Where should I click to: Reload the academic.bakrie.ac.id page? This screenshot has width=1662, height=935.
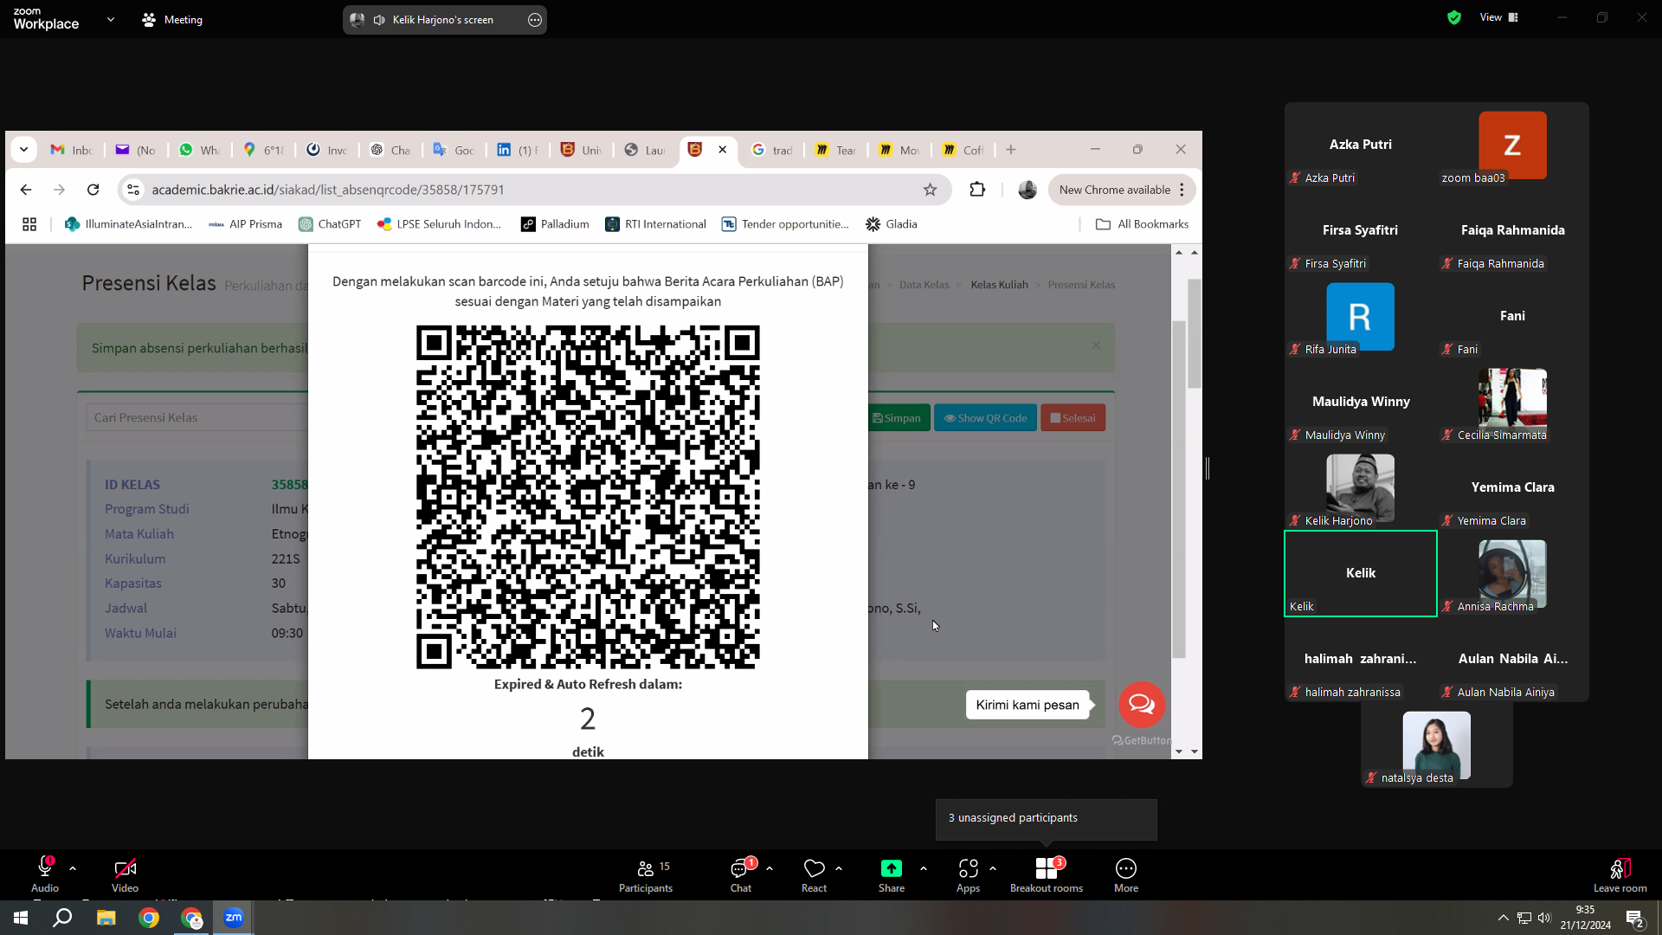pyautogui.click(x=93, y=190)
